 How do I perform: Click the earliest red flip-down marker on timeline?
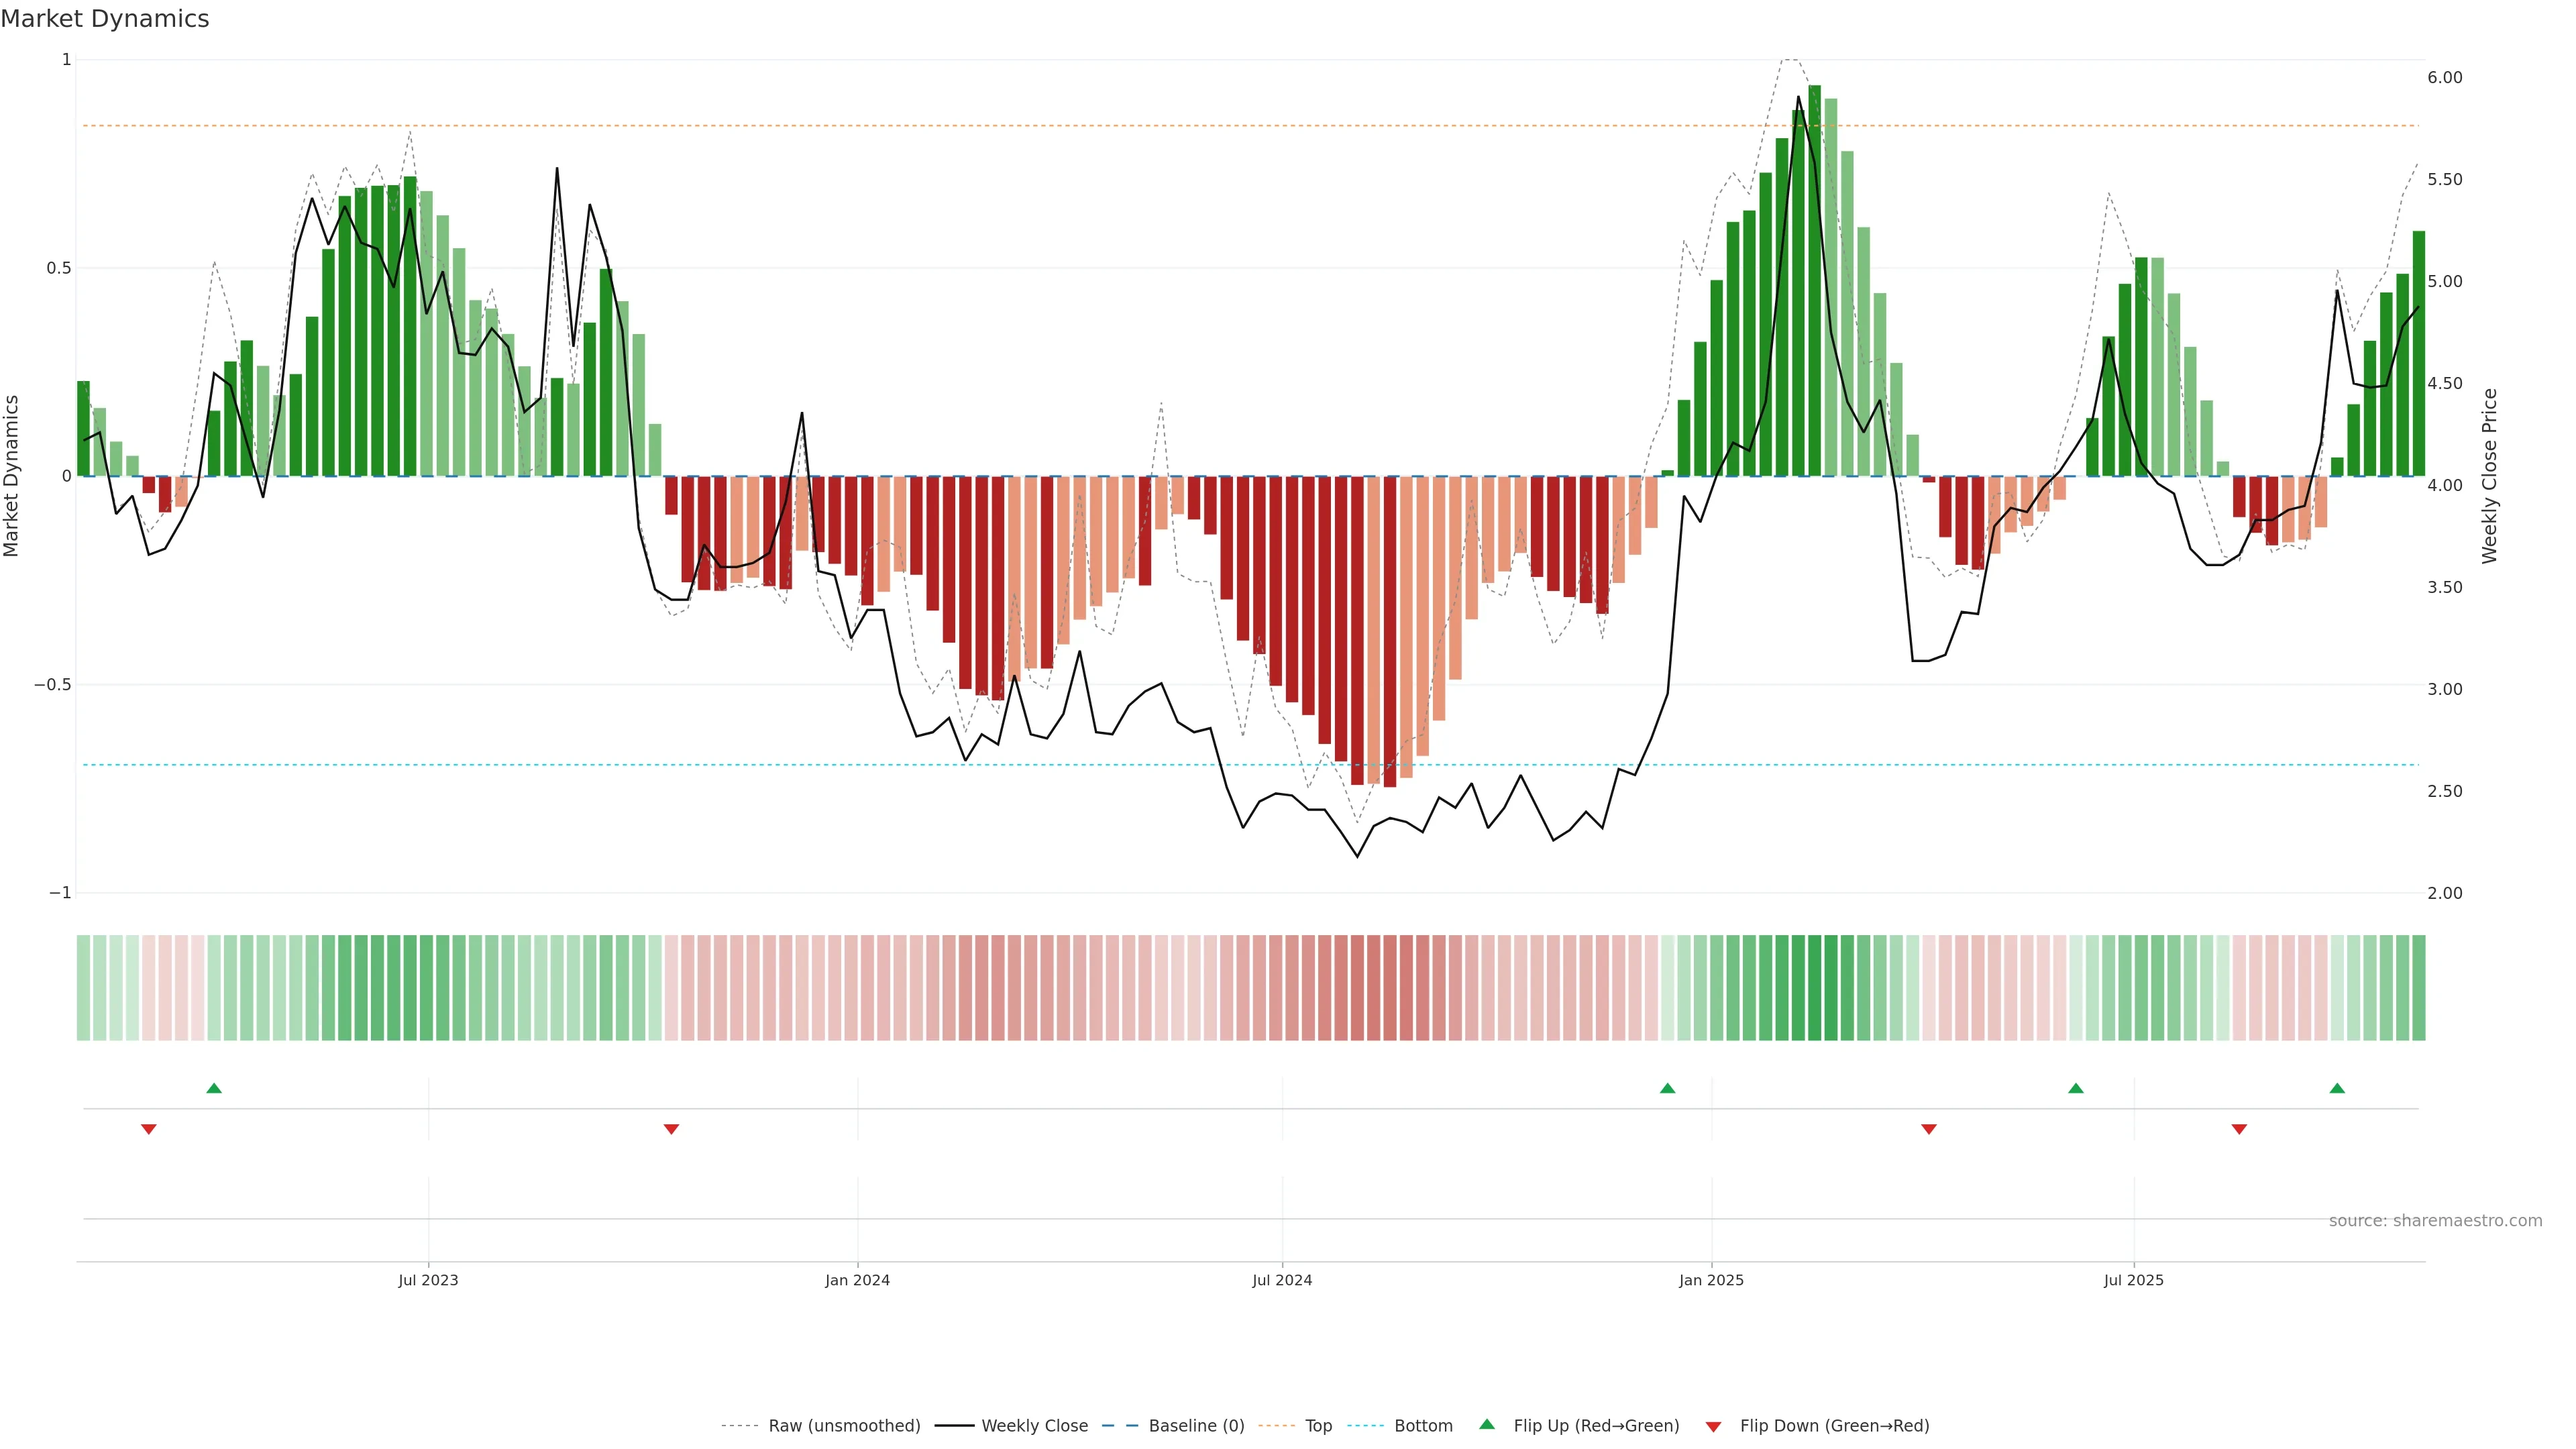(149, 1129)
